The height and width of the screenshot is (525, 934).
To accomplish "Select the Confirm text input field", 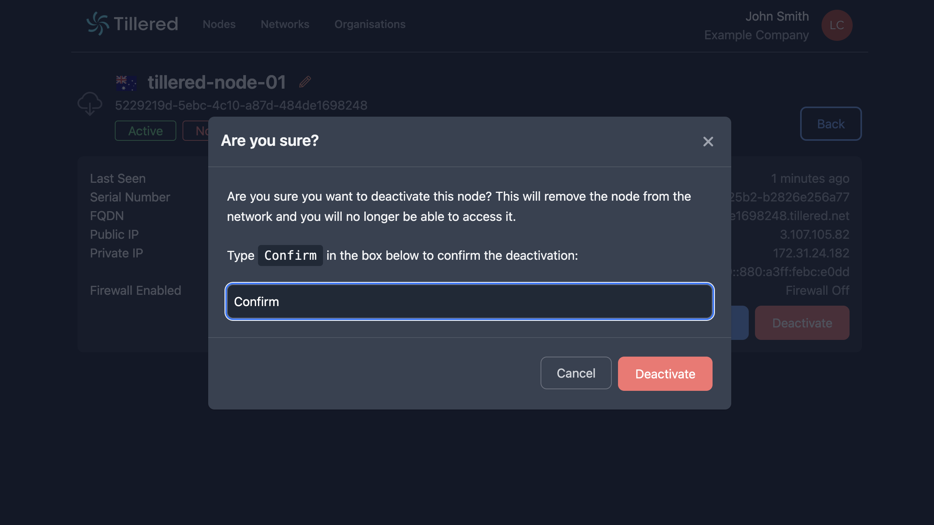I will click(469, 301).
